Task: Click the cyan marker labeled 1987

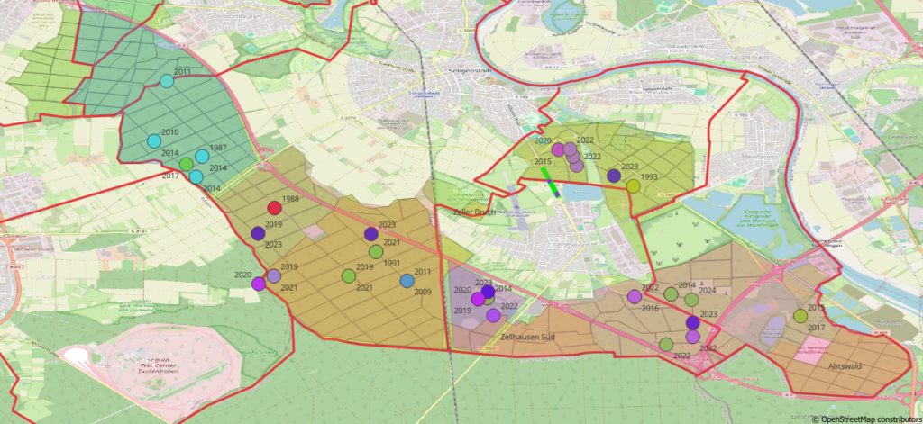Action: click(202, 156)
